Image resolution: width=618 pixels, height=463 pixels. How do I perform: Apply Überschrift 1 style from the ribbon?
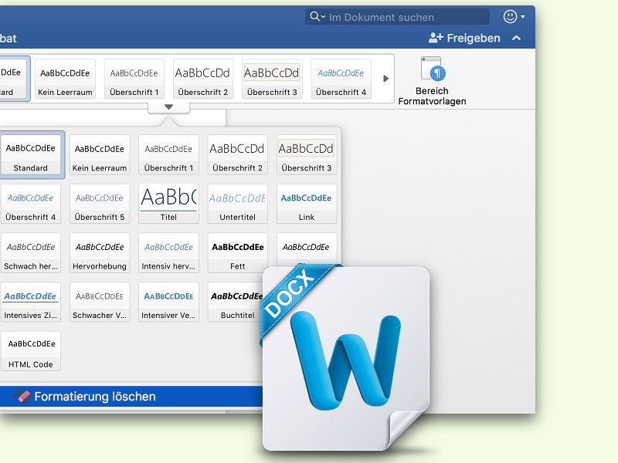134,79
